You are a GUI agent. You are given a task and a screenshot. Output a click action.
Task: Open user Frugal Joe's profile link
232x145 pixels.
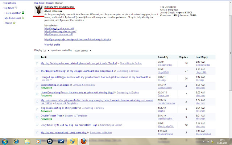click(163, 95)
